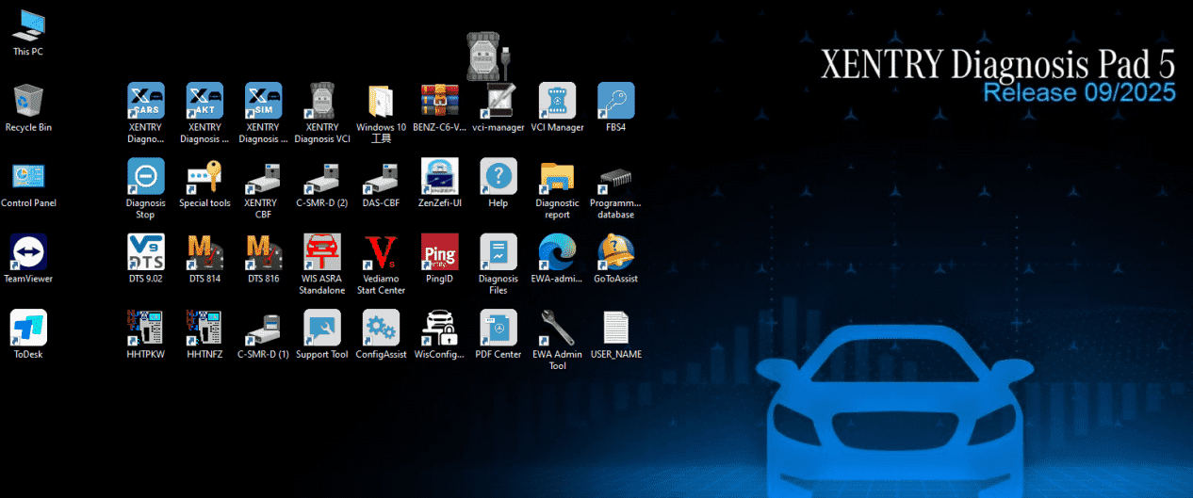Open the ConfigAssist gear icon
1193x498 pixels.
pyautogui.click(x=381, y=329)
